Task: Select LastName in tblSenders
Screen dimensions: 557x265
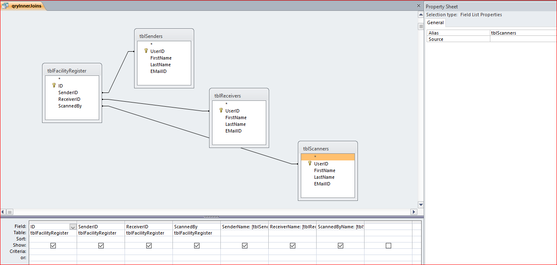Action: coord(160,65)
